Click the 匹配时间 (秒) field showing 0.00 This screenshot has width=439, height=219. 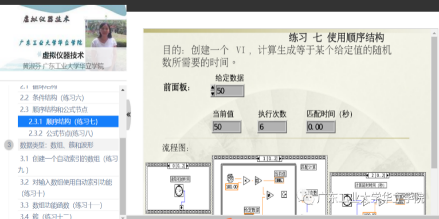click(320, 127)
